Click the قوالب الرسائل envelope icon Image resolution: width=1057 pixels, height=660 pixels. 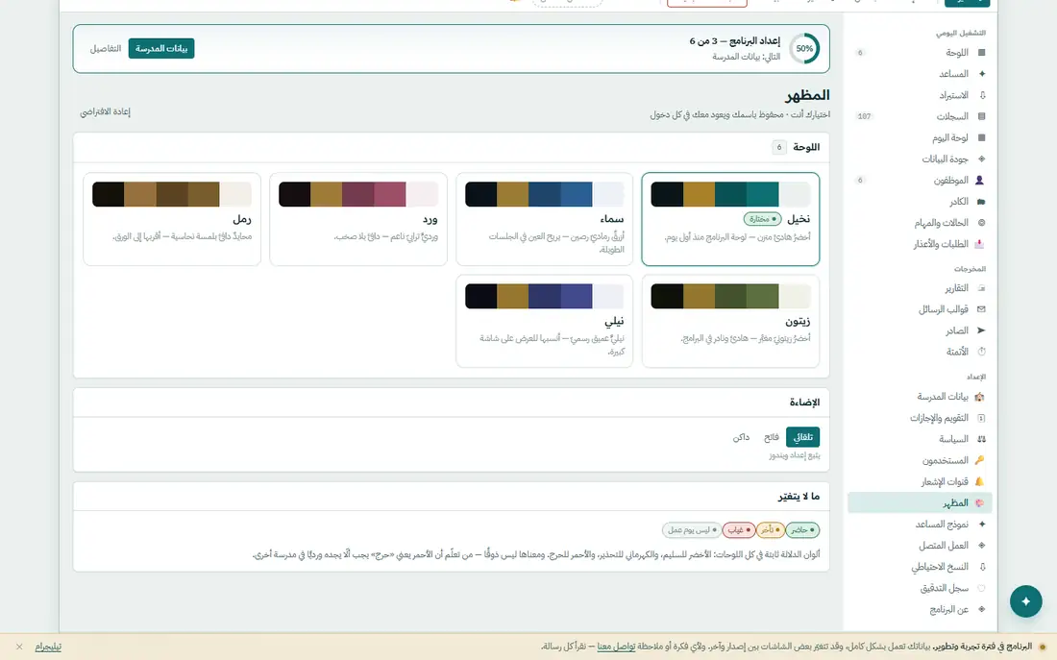point(981,309)
